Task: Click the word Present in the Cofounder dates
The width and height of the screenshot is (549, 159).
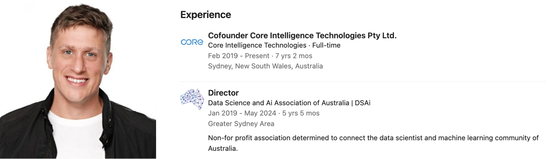Action: click(x=257, y=56)
